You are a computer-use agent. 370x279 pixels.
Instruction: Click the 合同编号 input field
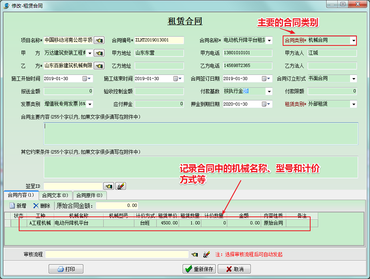(159, 40)
